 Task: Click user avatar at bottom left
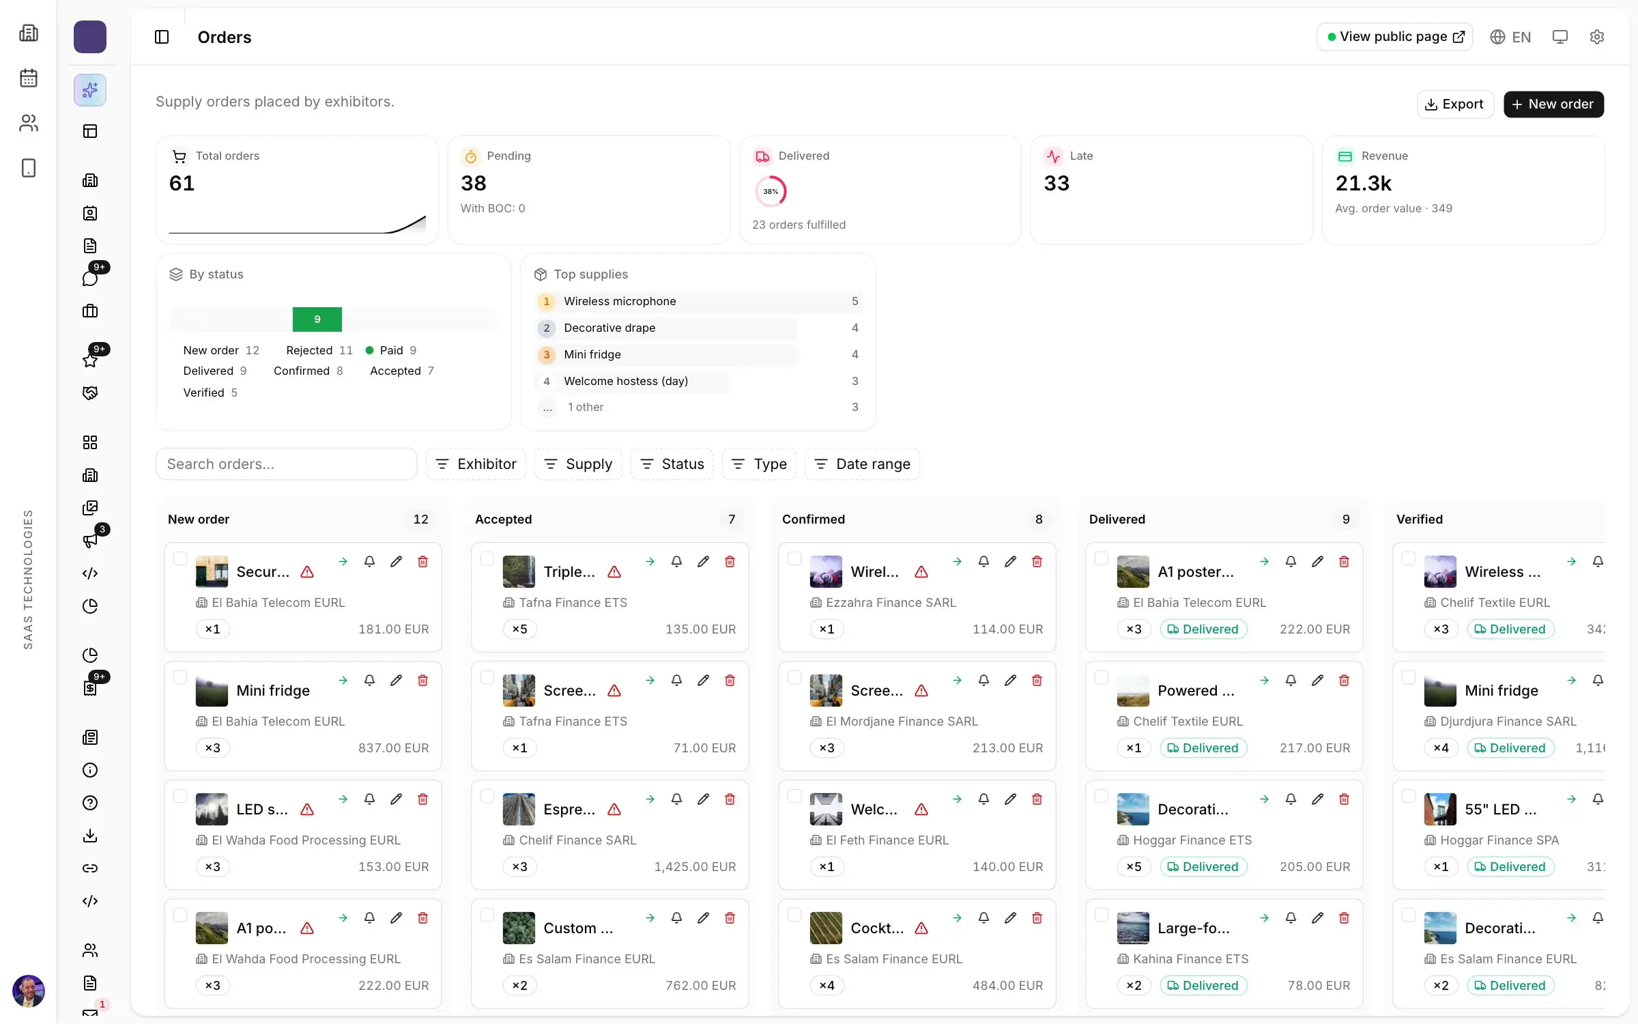point(29,991)
